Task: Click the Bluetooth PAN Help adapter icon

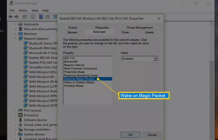Action: 26,48
